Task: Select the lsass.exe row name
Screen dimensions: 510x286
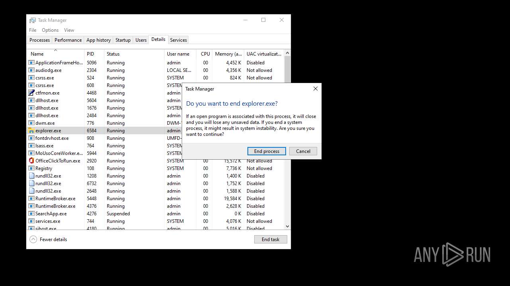Action: [x=44, y=145]
